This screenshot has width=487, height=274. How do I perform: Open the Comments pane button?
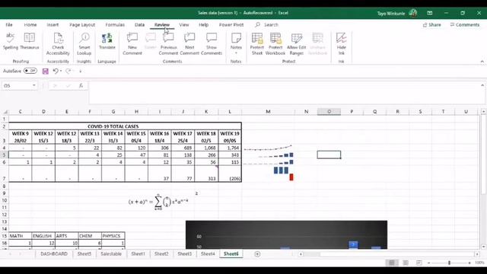465,24
